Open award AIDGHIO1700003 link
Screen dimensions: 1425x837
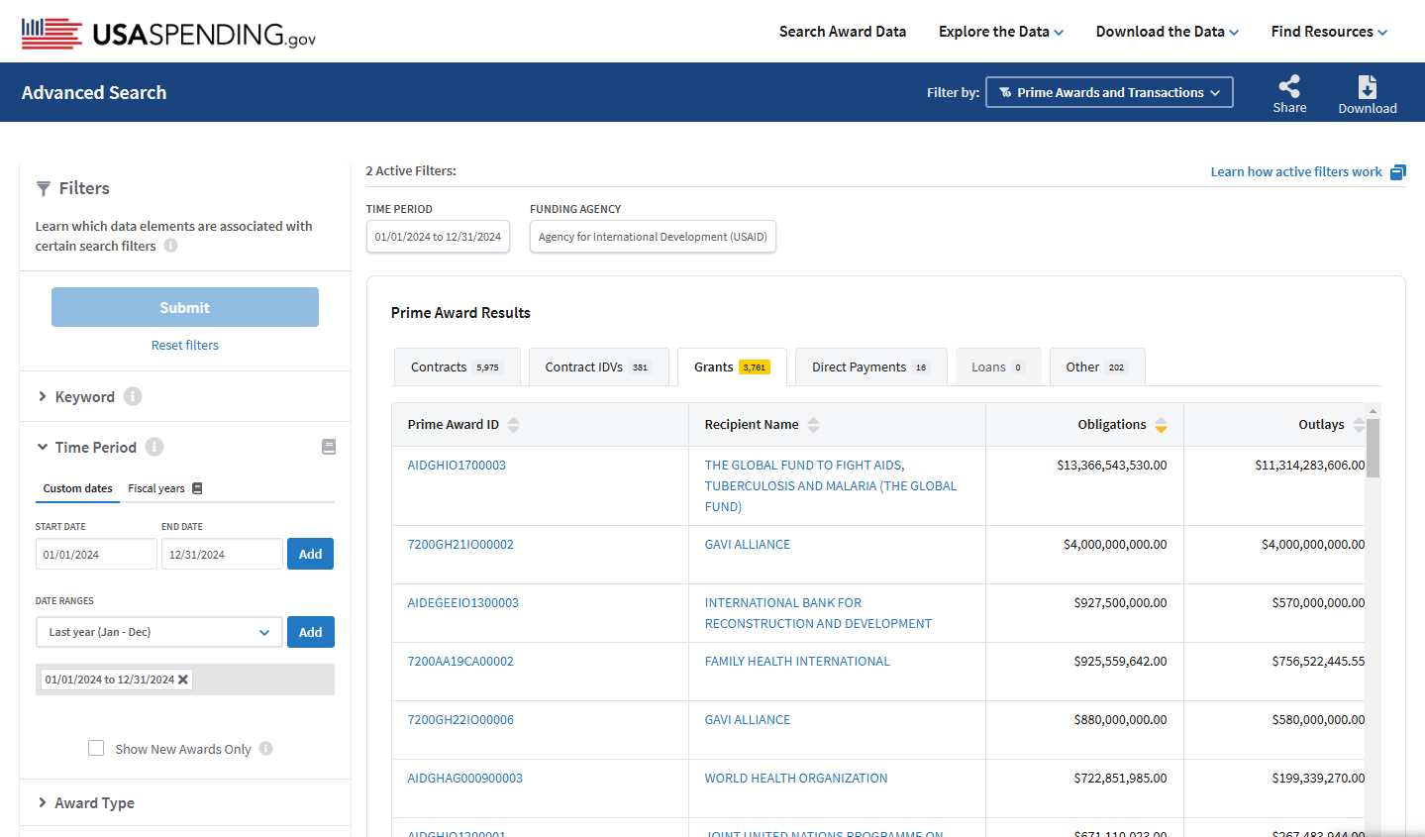[457, 465]
